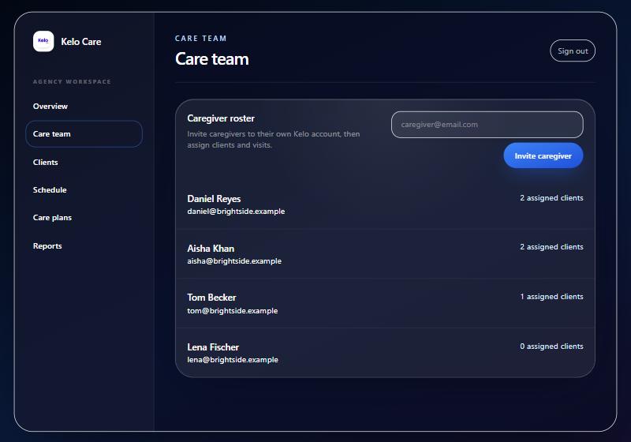Focus the caregiver email input field
Screen dimensions: 631x442
click(487, 125)
